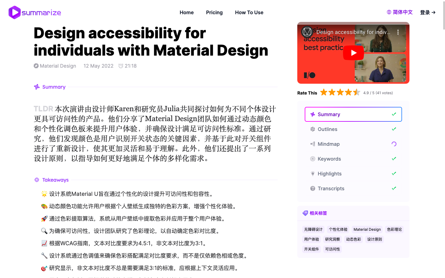Click the clock duration icon
The image size is (445, 278).
point(121,66)
